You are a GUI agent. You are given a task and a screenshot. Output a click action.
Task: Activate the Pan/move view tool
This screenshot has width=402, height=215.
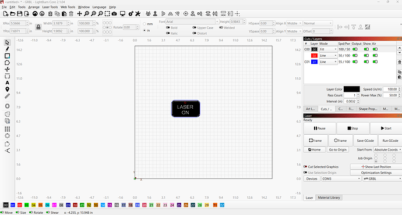point(79,14)
